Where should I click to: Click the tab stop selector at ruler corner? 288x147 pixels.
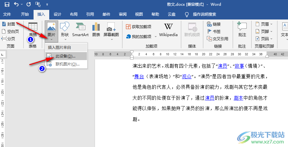point(3,54)
